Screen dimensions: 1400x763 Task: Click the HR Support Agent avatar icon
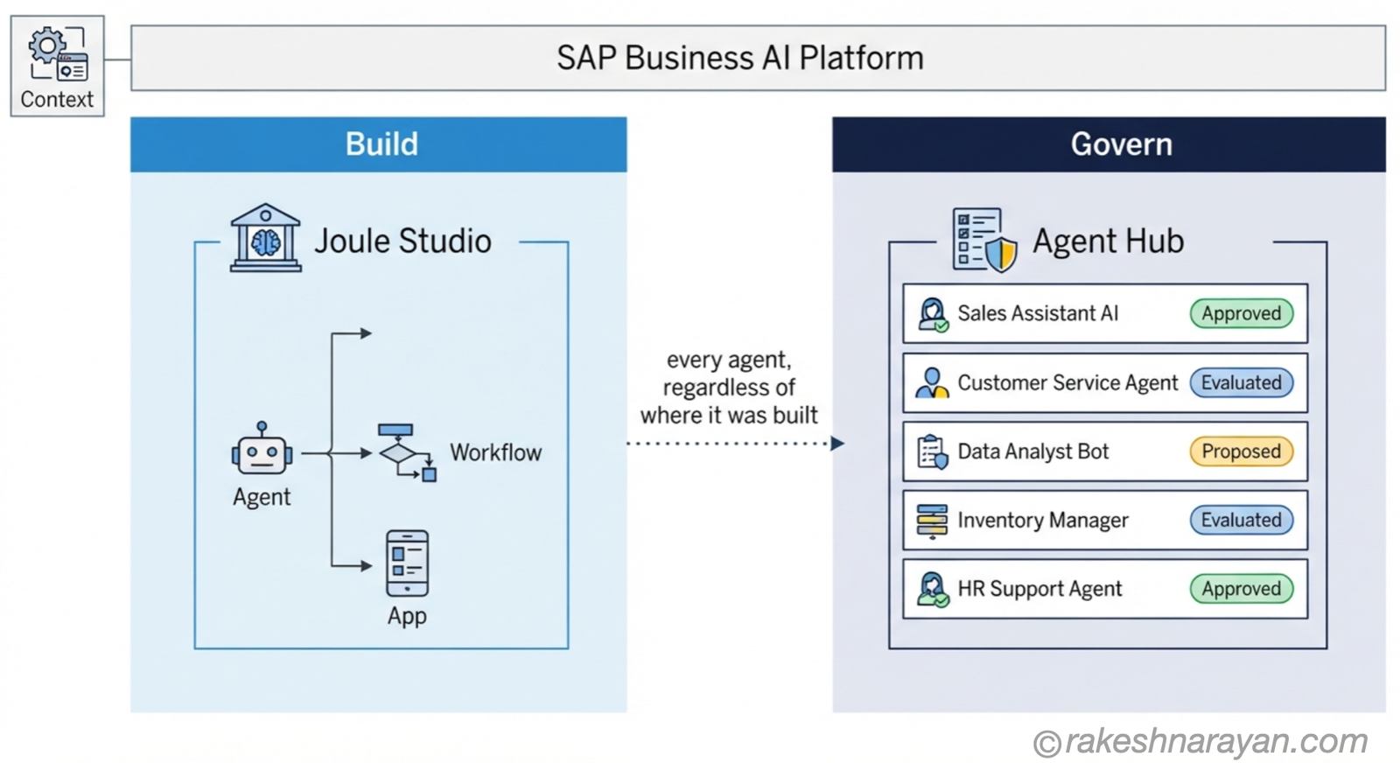tap(933, 589)
